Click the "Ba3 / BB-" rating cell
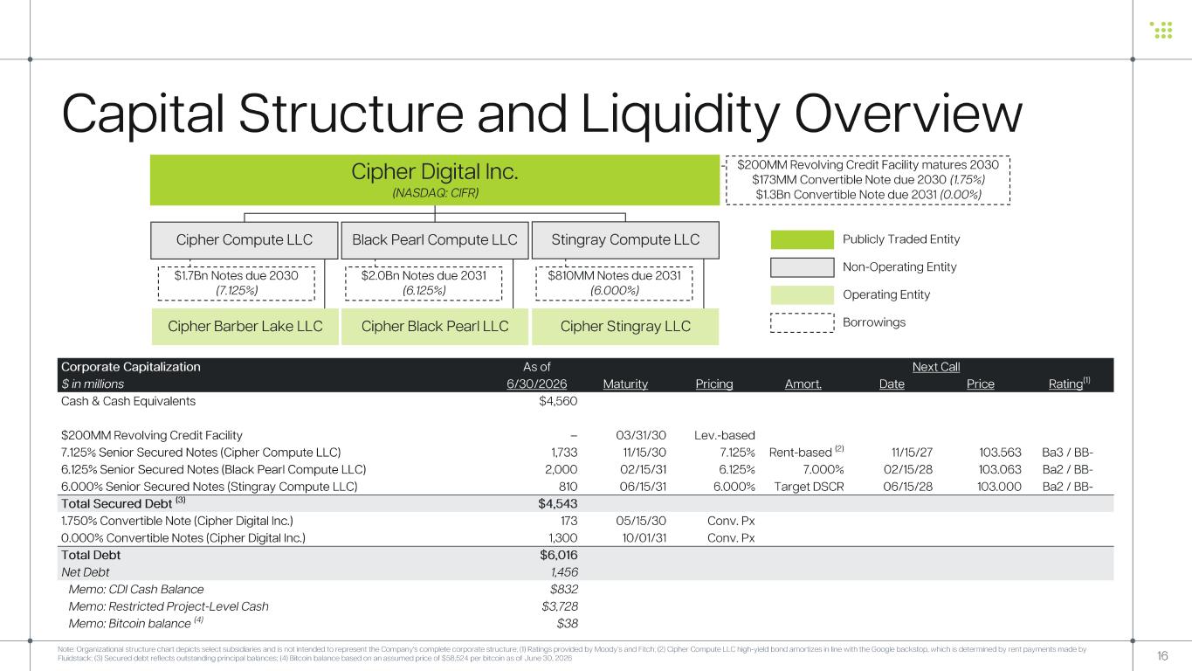 tap(1068, 452)
